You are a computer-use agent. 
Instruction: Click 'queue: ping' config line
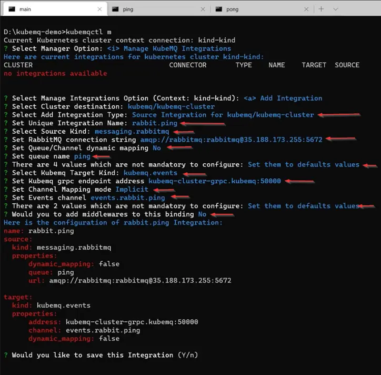[51, 272]
